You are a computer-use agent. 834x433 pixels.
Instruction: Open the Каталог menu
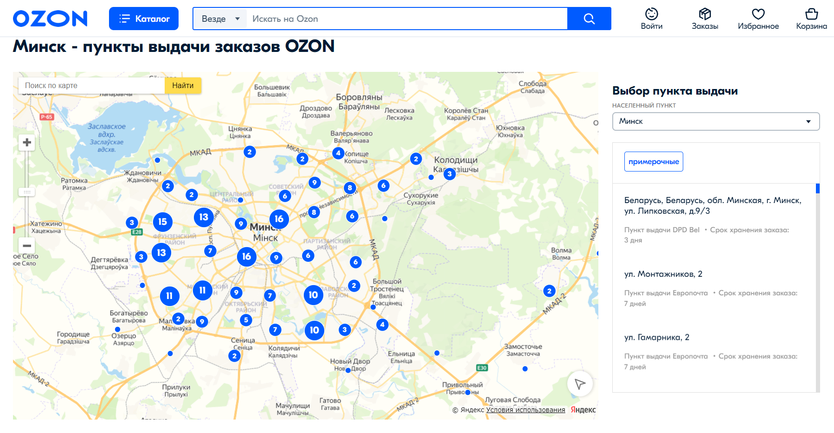tap(144, 19)
